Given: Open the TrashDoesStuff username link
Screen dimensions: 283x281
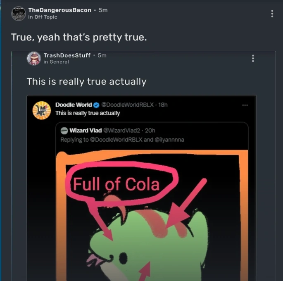Looking at the screenshot, I should click(67, 55).
